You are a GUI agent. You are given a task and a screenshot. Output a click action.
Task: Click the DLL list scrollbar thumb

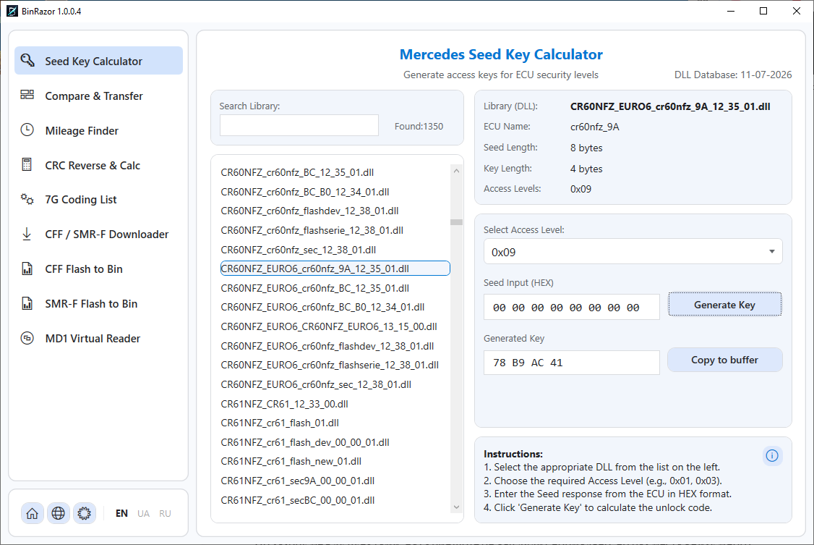tap(456, 222)
